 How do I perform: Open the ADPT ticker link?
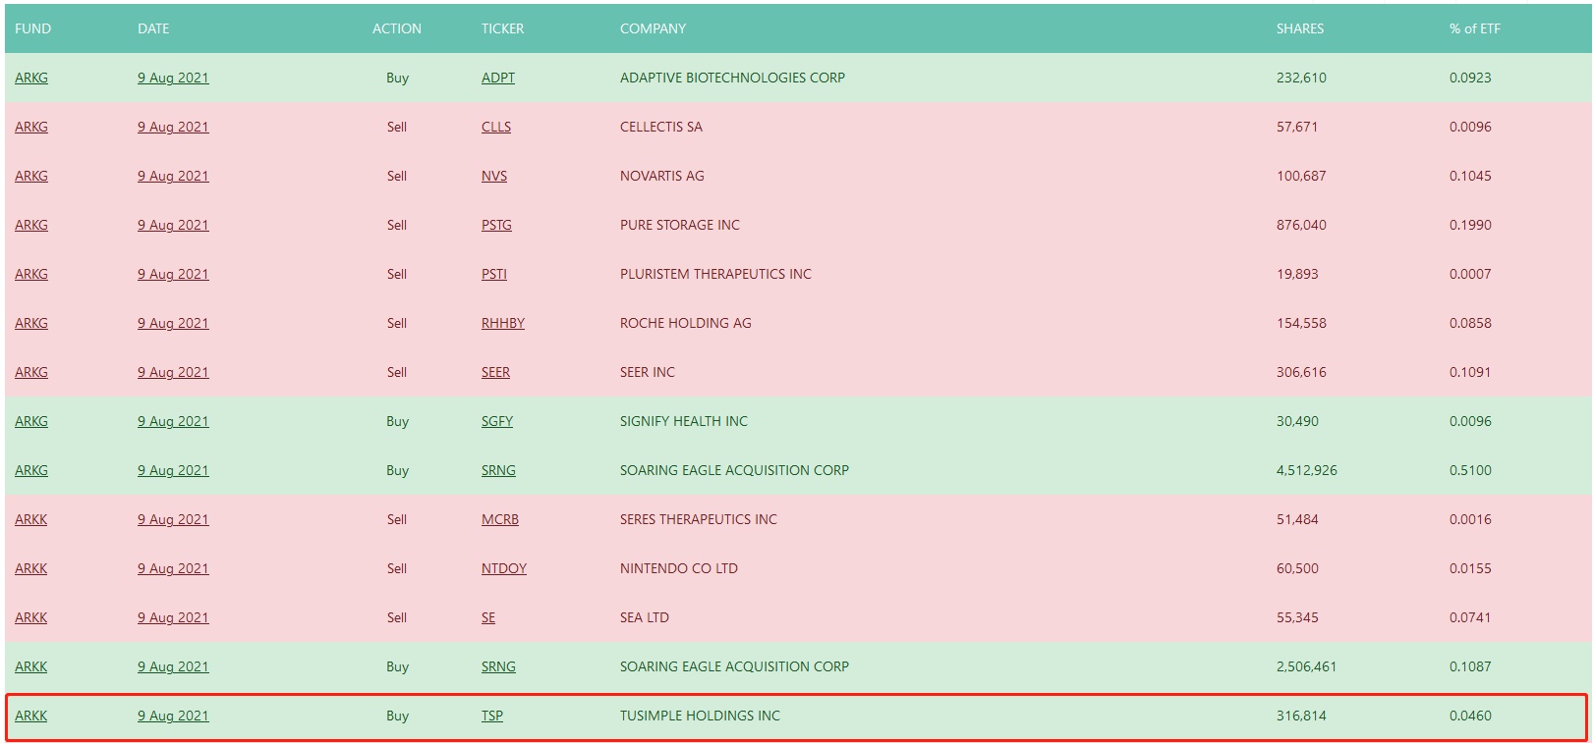pos(498,78)
